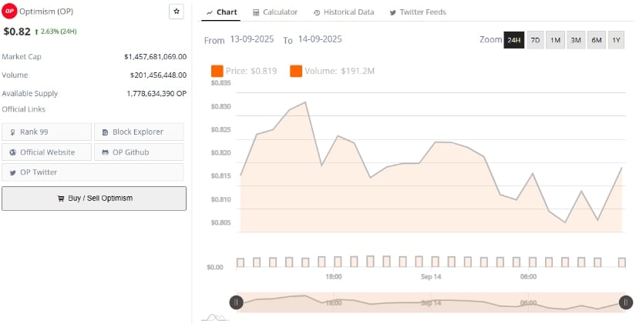The width and height of the screenshot is (636, 324).
Task: Click the favorite star icon beside Optimism
Action: [177, 12]
